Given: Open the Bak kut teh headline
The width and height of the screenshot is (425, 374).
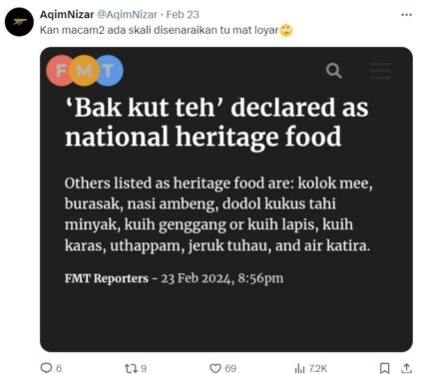Looking at the screenshot, I should (x=216, y=122).
